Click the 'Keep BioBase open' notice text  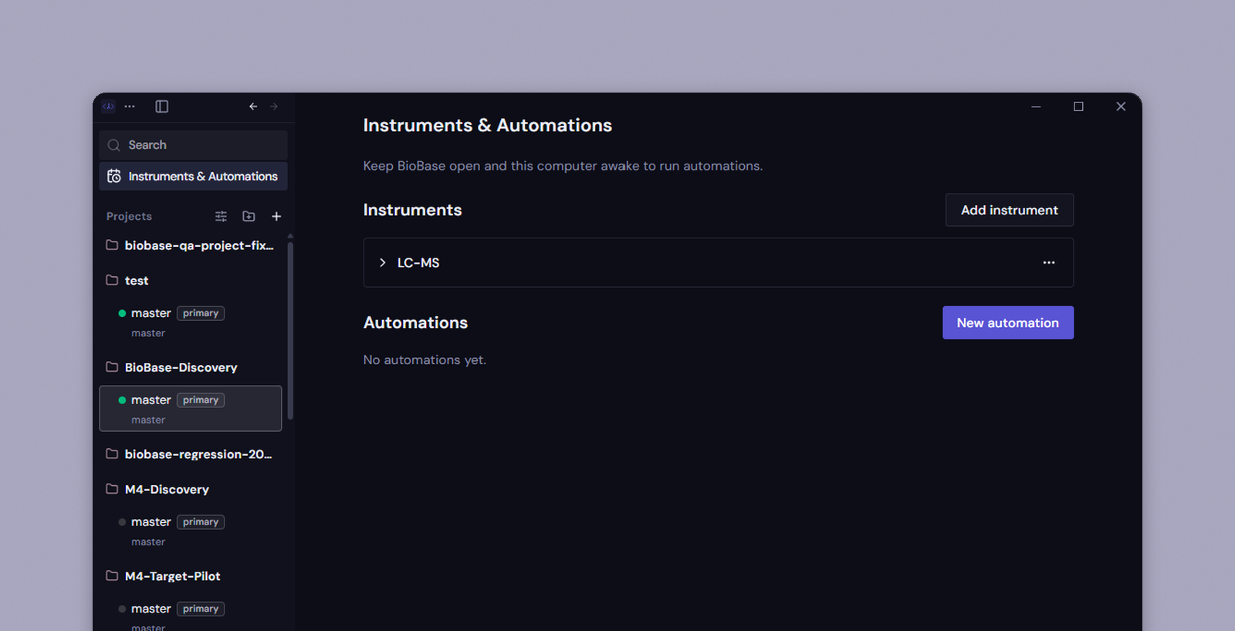click(563, 166)
